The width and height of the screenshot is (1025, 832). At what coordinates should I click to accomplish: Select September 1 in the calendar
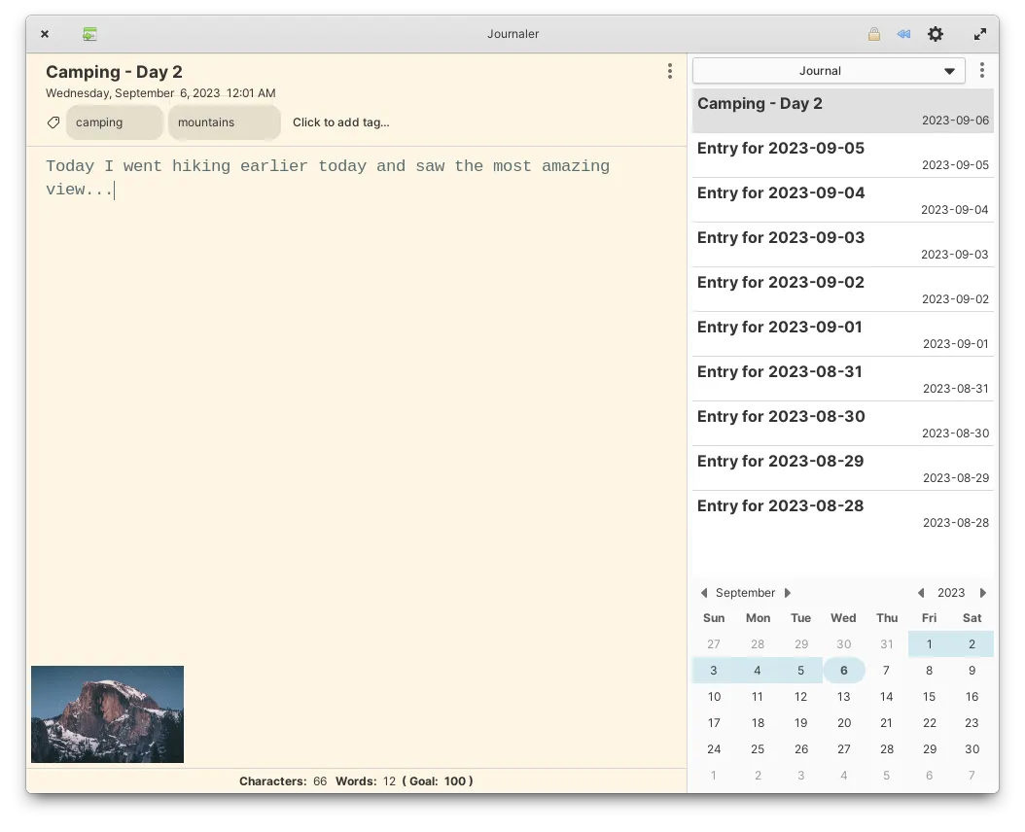click(929, 643)
